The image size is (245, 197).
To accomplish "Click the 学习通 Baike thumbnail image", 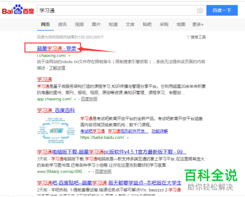I will 56,131.
